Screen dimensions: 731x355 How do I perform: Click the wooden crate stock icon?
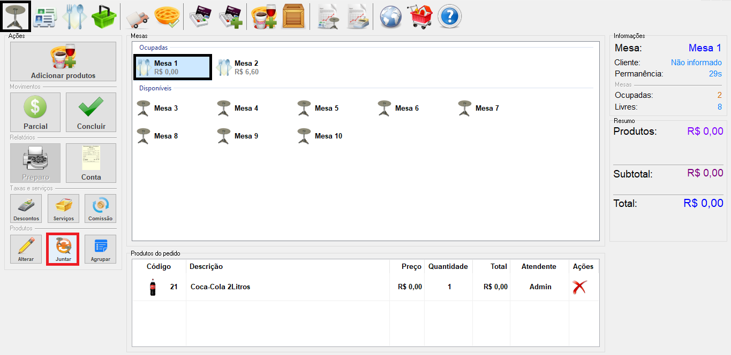click(292, 17)
